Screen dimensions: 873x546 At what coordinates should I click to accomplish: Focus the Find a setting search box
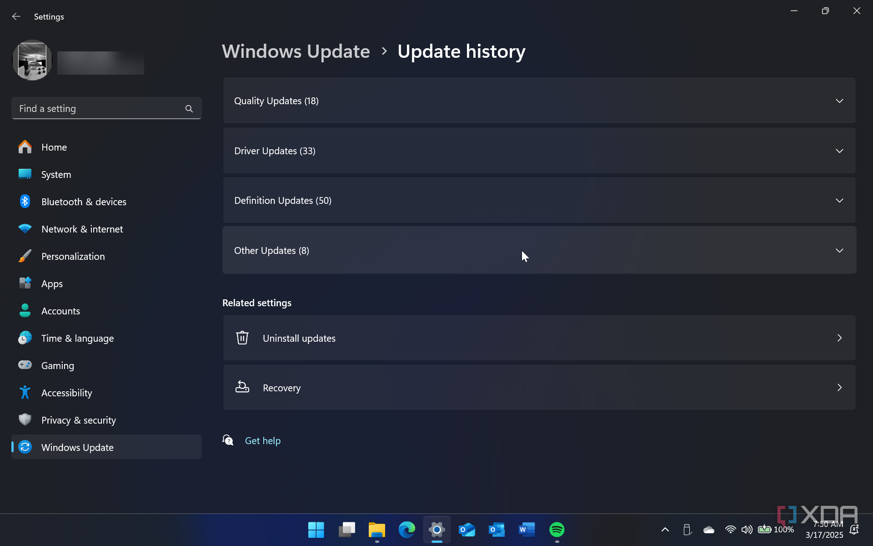[106, 108]
